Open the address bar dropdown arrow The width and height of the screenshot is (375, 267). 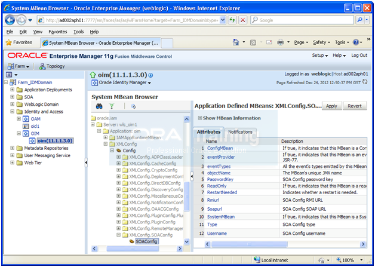point(223,20)
